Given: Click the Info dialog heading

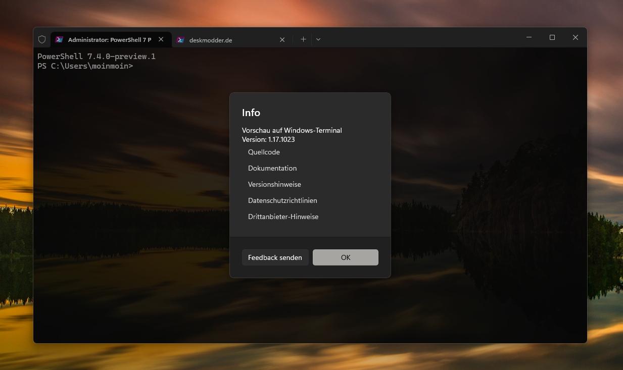Looking at the screenshot, I should pos(251,113).
